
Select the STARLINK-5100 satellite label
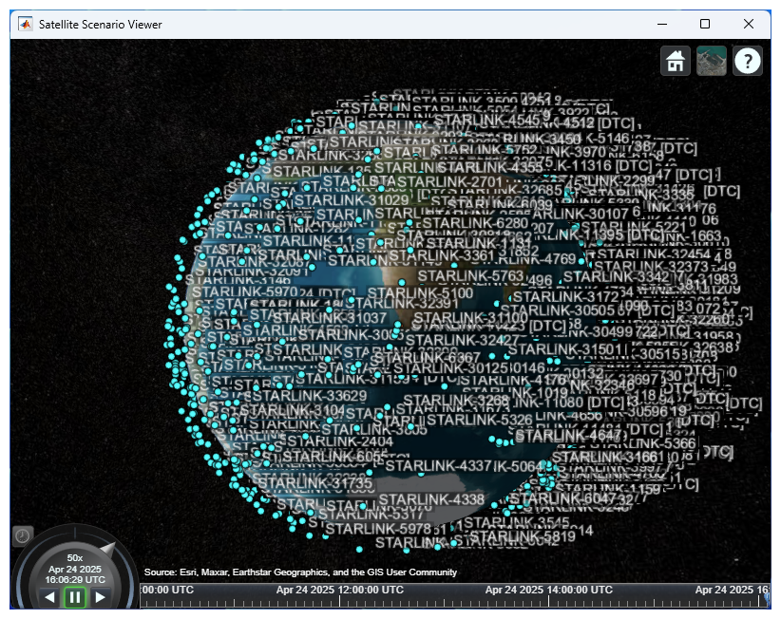point(420,293)
